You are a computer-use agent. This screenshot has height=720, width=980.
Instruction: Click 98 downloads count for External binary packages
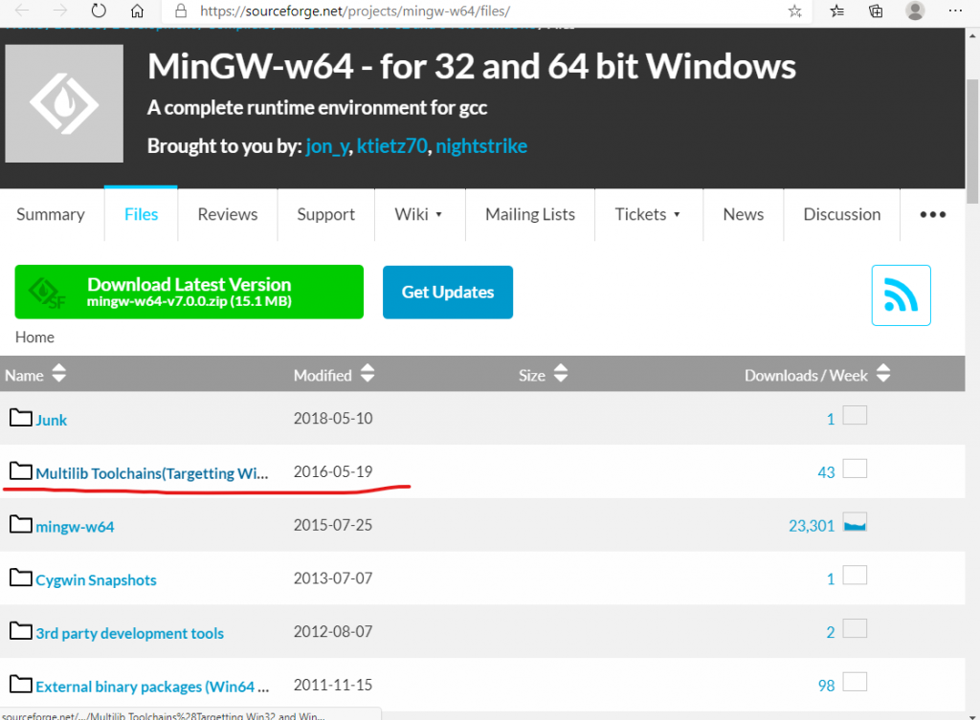pyautogui.click(x=826, y=686)
